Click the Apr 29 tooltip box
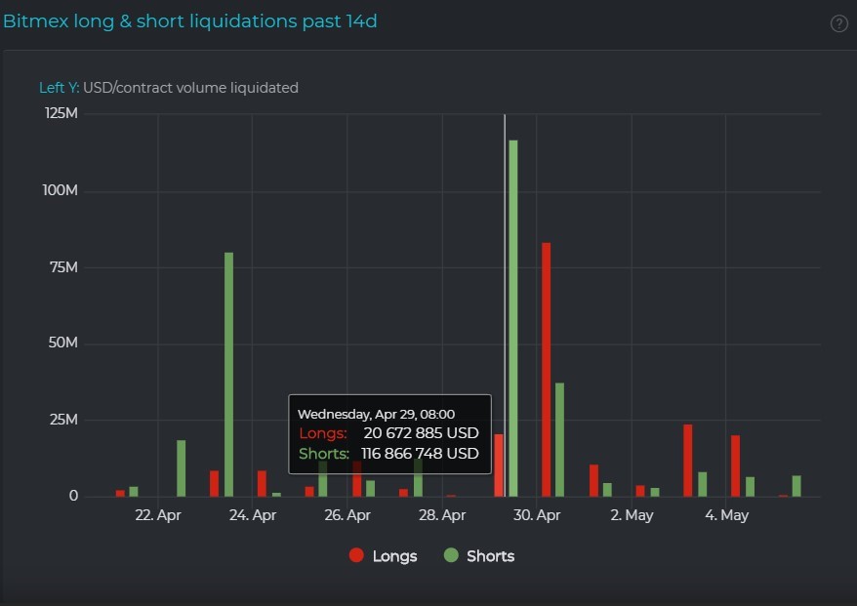 tap(389, 434)
